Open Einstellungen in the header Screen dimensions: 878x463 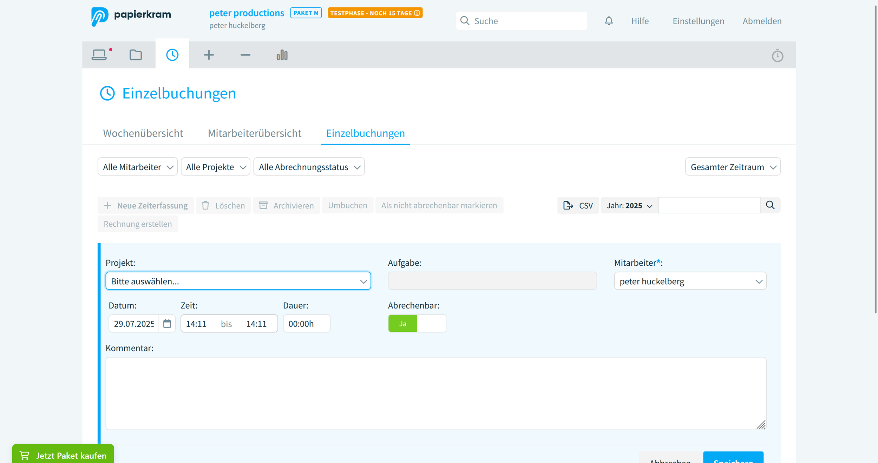[x=698, y=21]
